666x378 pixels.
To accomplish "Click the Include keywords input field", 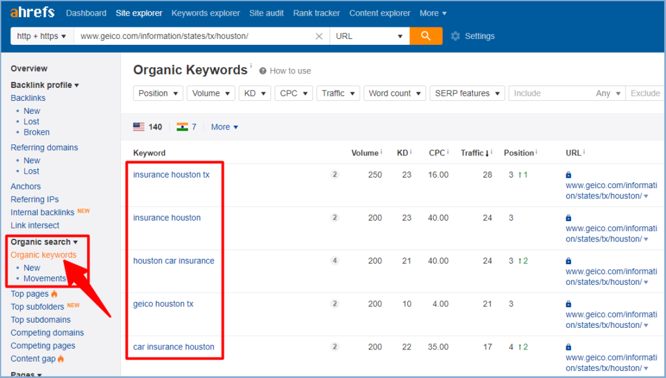I will point(550,93).
